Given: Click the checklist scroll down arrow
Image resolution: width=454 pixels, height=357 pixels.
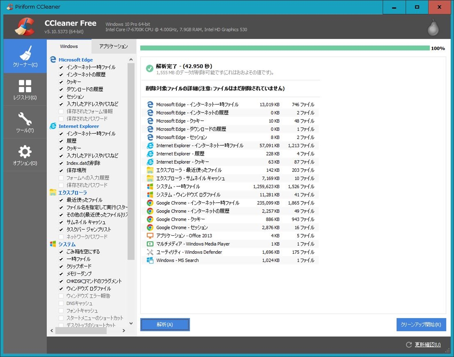Looking at the screenshot, I should (131, 323).
